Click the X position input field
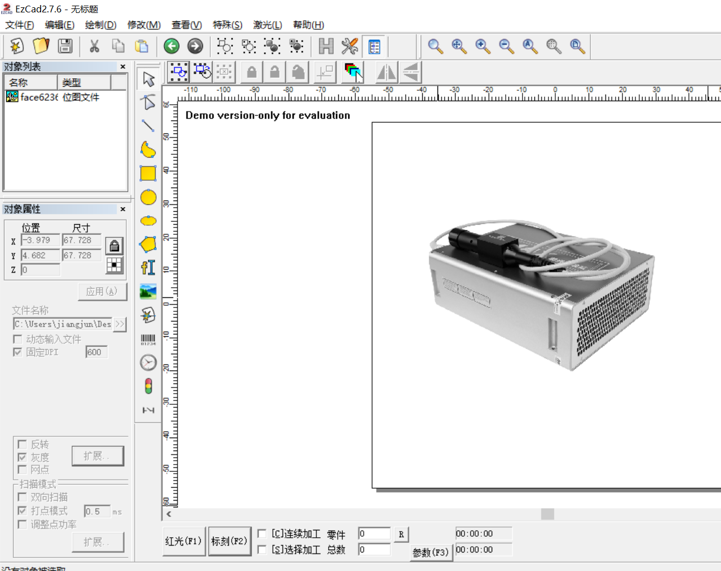This screenshot has height=571, width=721. coord(40,240)
